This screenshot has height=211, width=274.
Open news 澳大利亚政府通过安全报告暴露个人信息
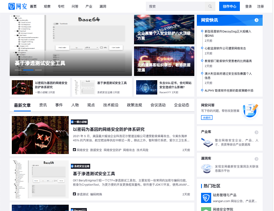[x=228, y=76]
